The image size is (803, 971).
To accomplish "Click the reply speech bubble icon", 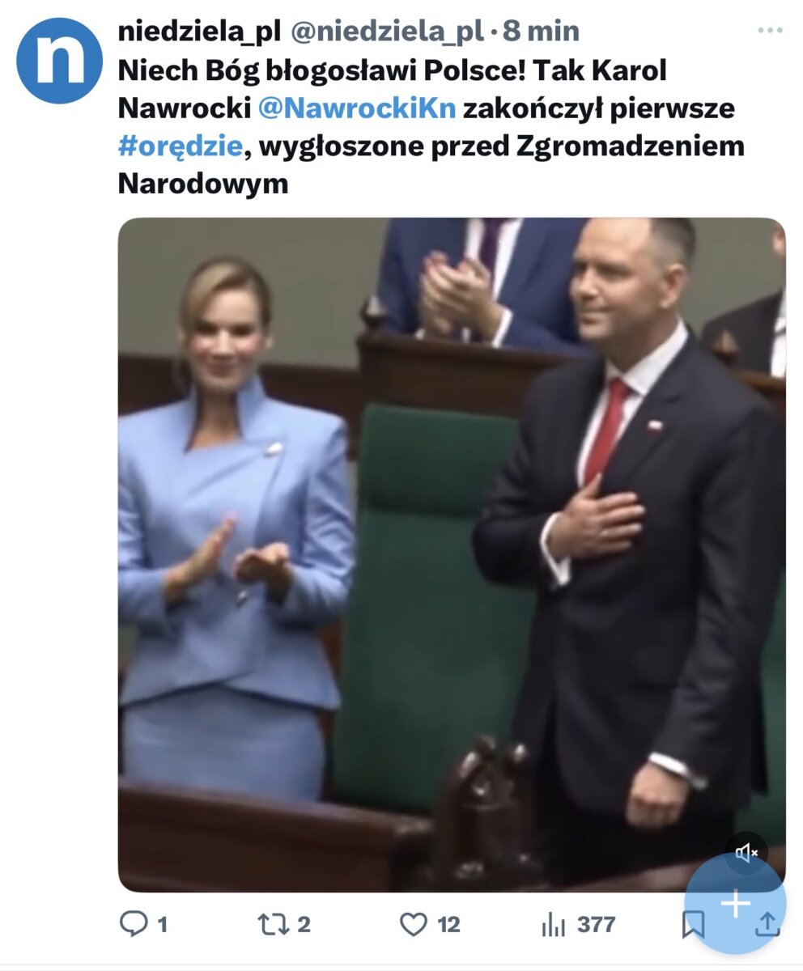I will (x=134, y=924).
